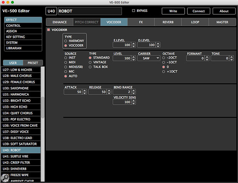Select STANDARD vocoder type
The width and height of the screenshot is (238, 183).
(90, 58)
